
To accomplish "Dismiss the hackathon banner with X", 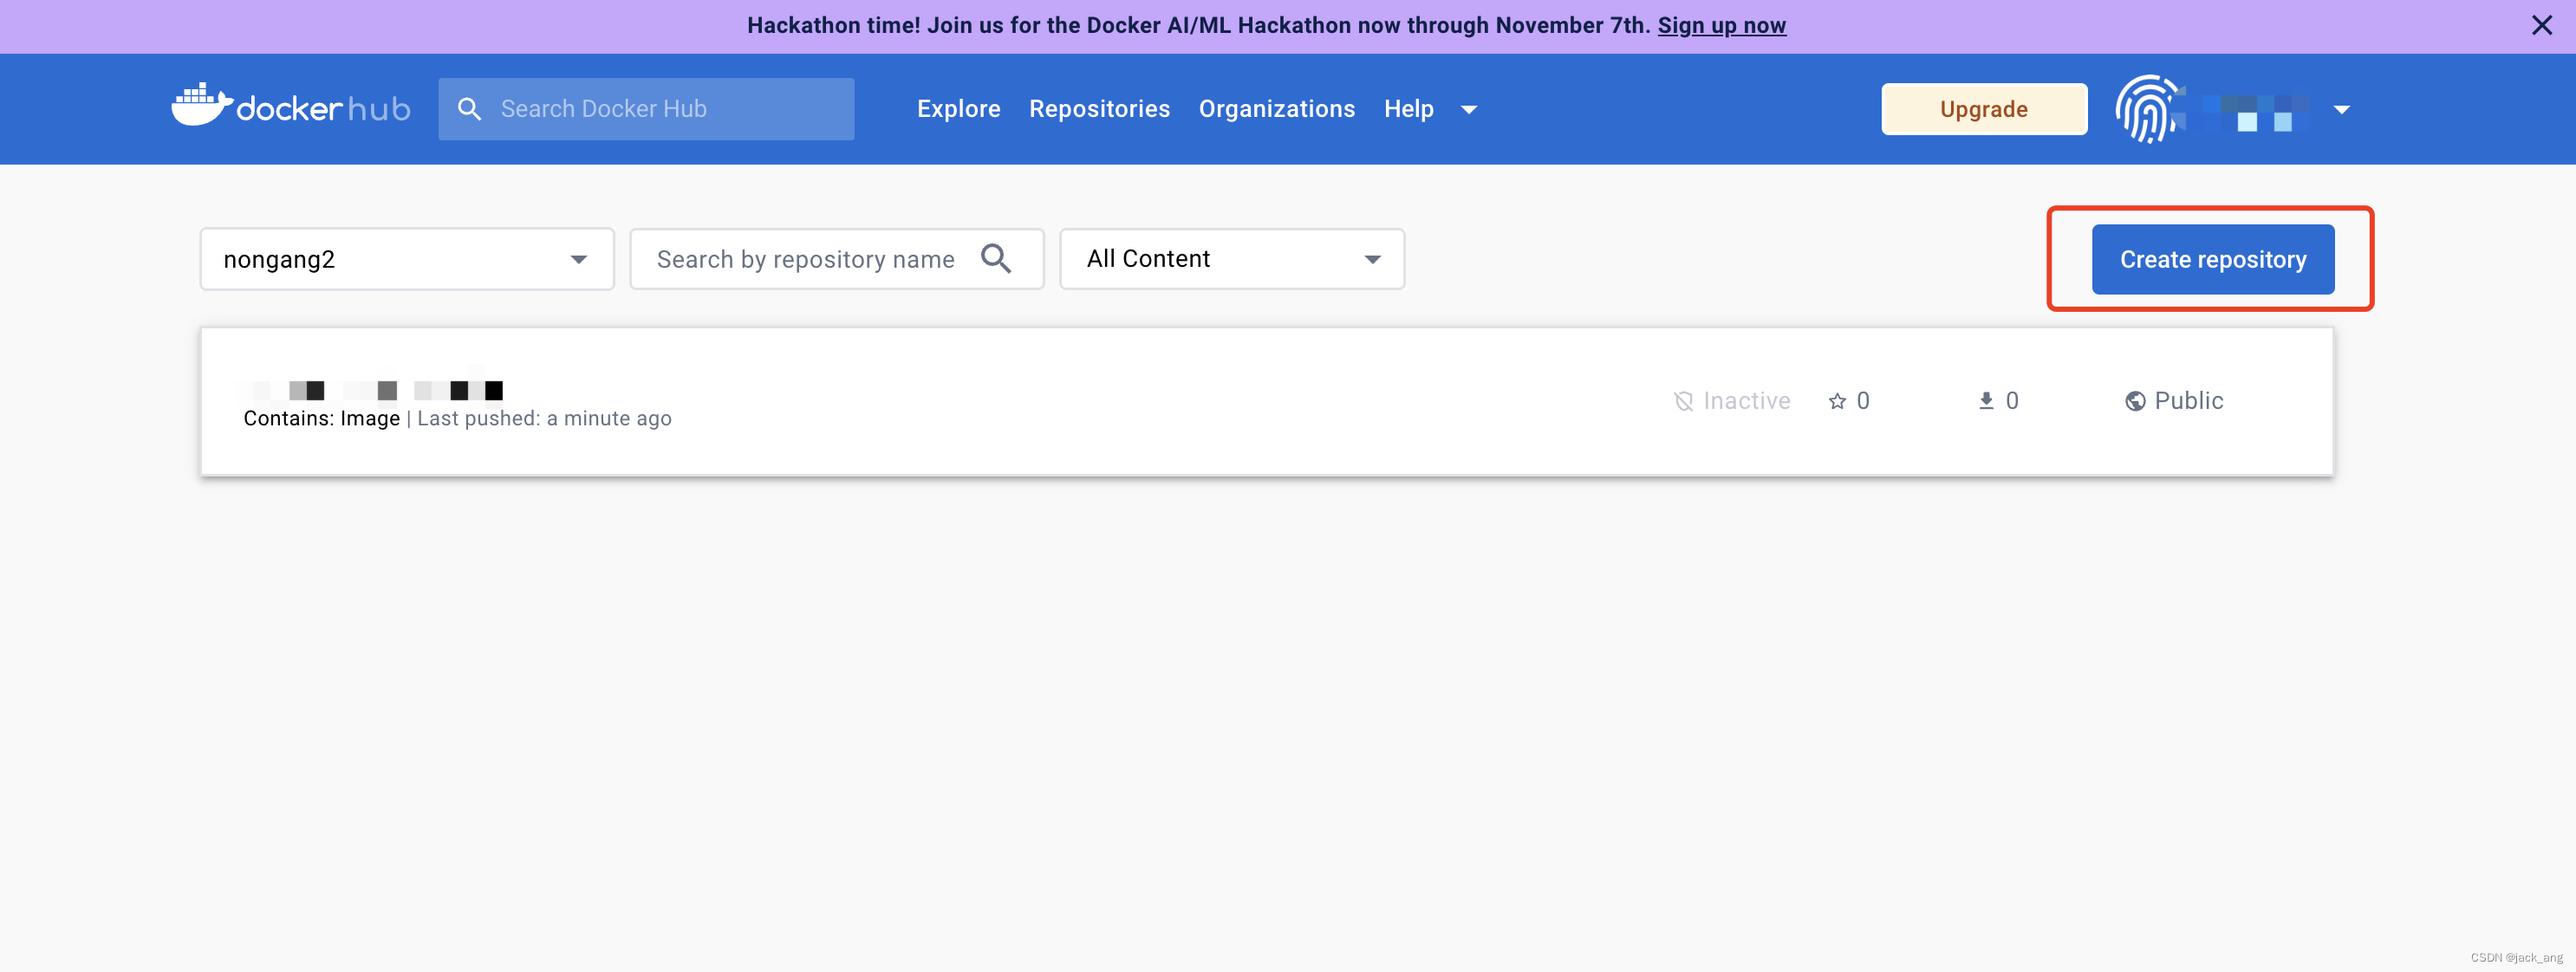I will tap(2541, 25).
